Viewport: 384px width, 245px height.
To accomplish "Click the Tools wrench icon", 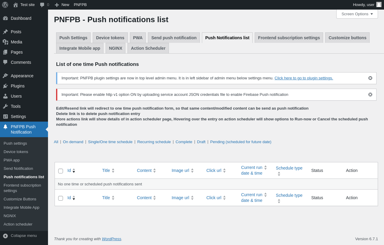I will click(5, 106).
